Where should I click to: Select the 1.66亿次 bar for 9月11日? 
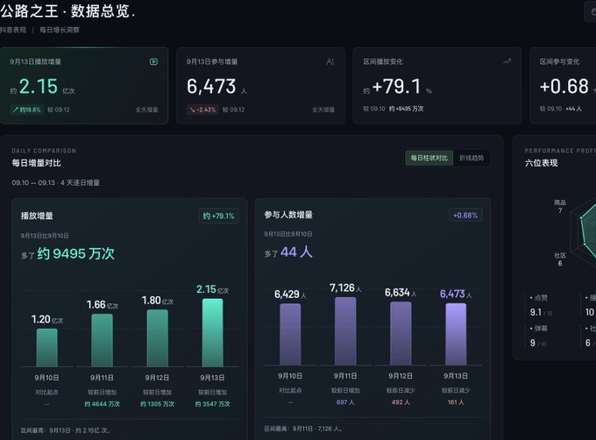tap(103, 340)
